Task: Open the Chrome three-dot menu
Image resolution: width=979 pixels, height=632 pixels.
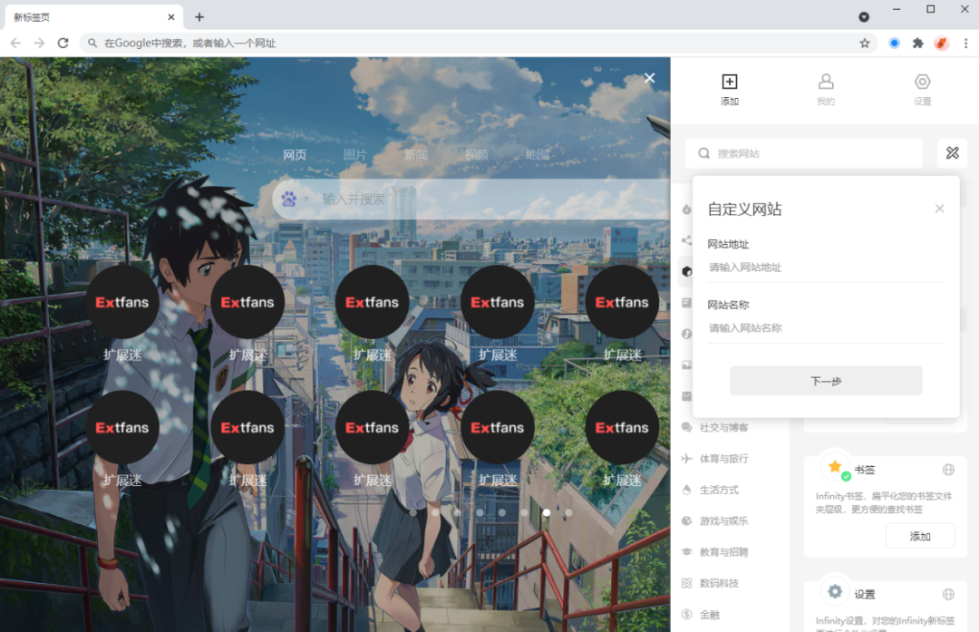Action: point(965,44)
